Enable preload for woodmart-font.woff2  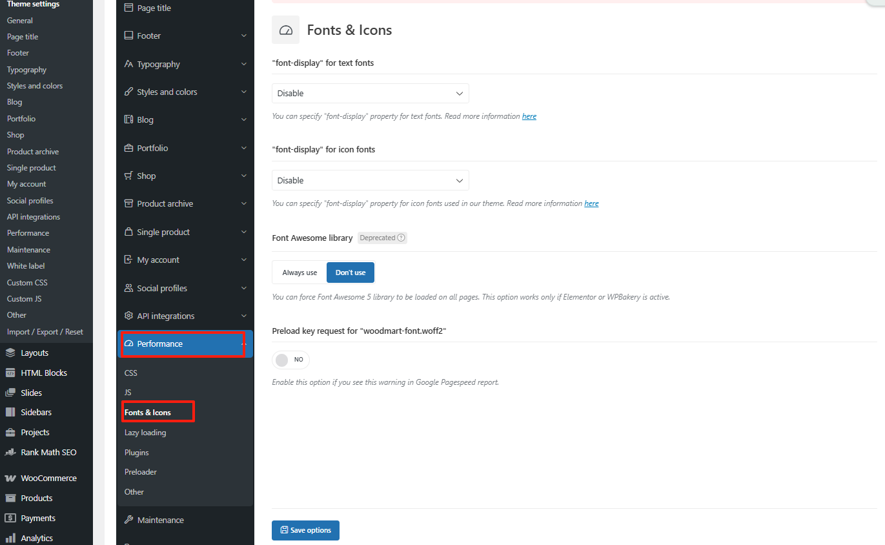pos(290,360)
